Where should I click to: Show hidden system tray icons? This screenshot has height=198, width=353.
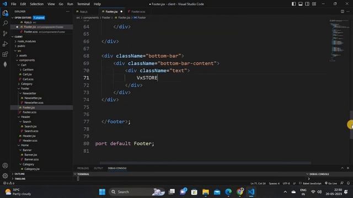[285, 192]
